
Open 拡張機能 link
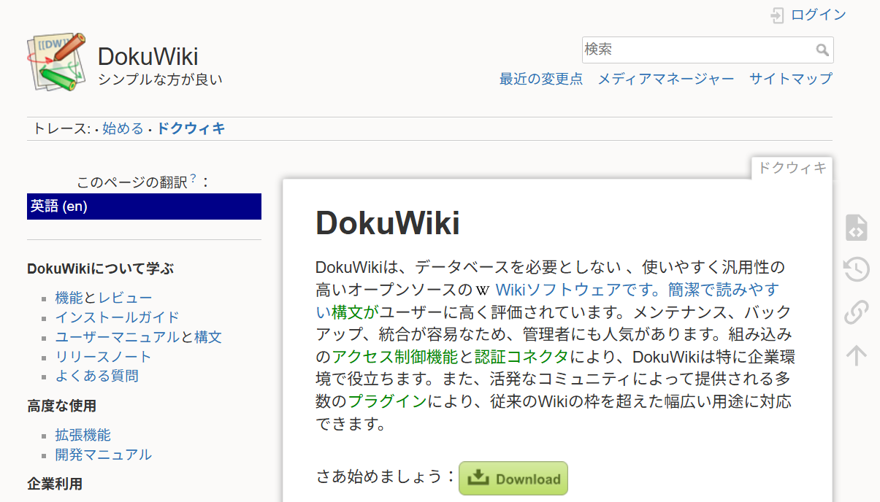click(83, 435)
